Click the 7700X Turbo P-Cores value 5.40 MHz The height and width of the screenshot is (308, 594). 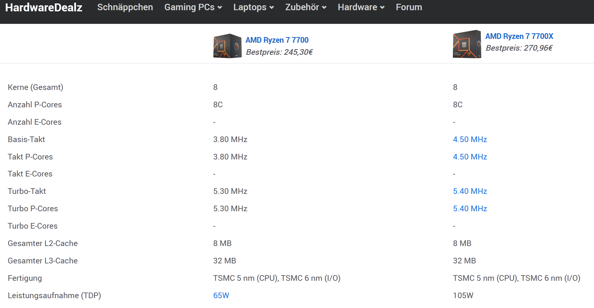470,209
